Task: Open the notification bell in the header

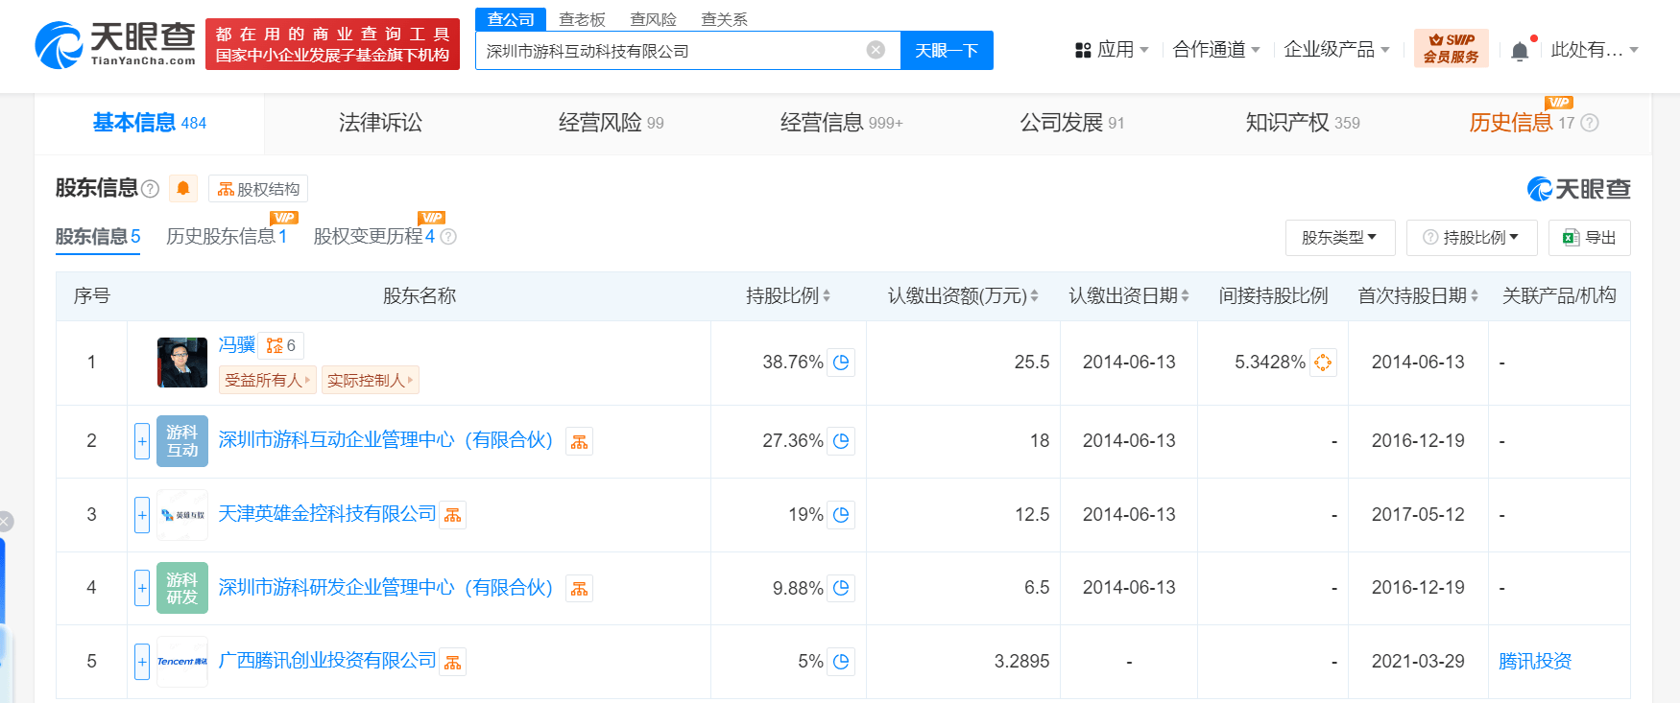Action: [1520, 51]
